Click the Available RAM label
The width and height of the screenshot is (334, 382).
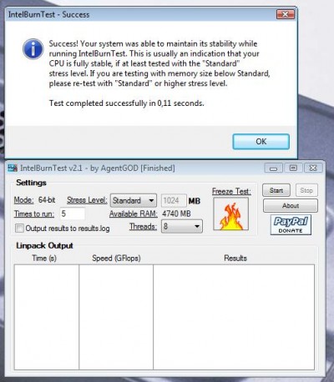(x=134, y=214)
